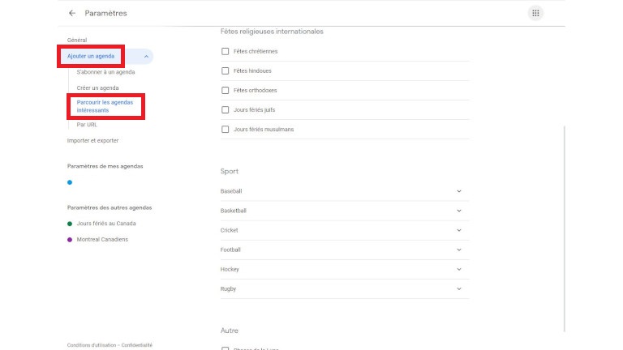
Task: Click the blue calendar color dot
Action: (70, 182)
